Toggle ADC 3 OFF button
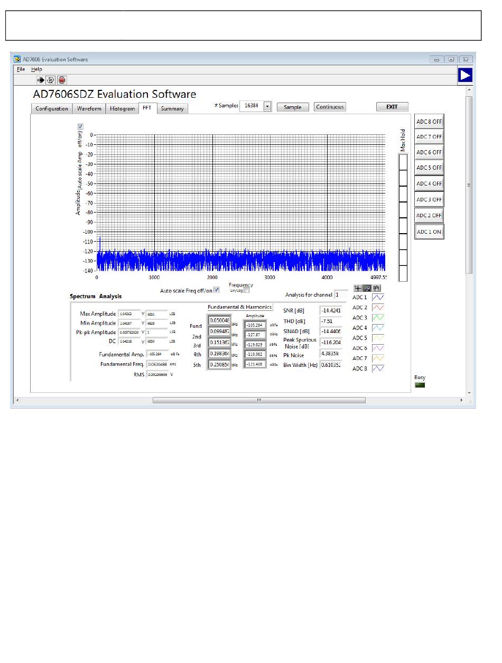 coord(429,200)
